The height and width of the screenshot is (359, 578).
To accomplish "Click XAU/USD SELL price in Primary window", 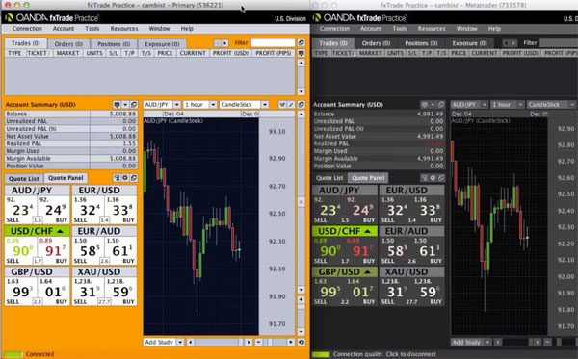I will pyautogui.click(x=88, y=292).
